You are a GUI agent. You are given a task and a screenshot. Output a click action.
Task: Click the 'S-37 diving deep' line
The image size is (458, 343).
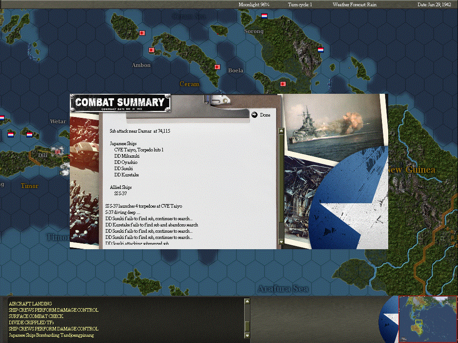(123, 212)
